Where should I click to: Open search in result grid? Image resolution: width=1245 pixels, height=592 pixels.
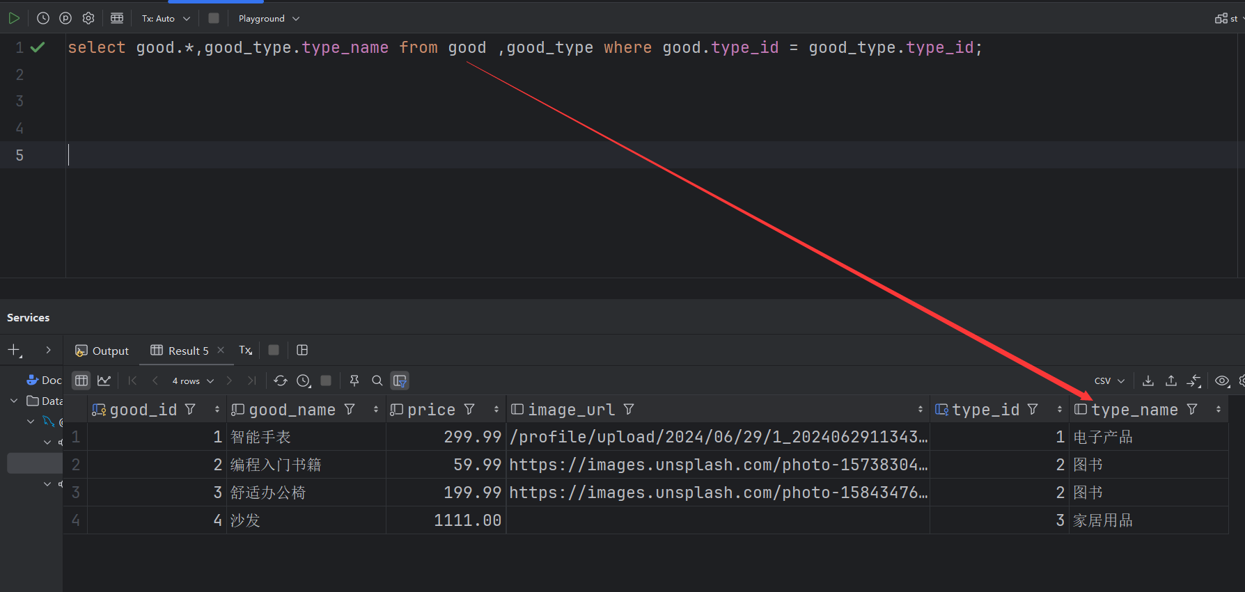[377, 381]
